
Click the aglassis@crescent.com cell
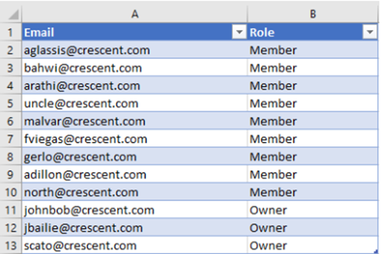87,50
